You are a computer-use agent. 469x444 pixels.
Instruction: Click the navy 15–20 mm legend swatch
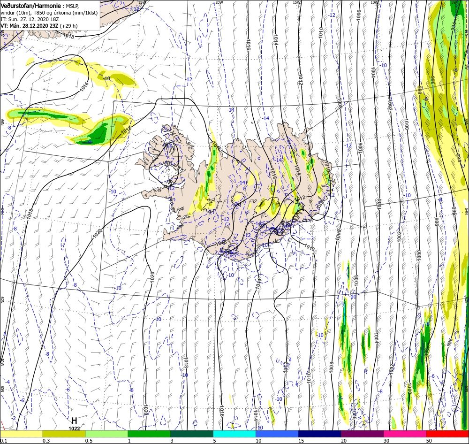pyautogui.click(x=320, y=434)
